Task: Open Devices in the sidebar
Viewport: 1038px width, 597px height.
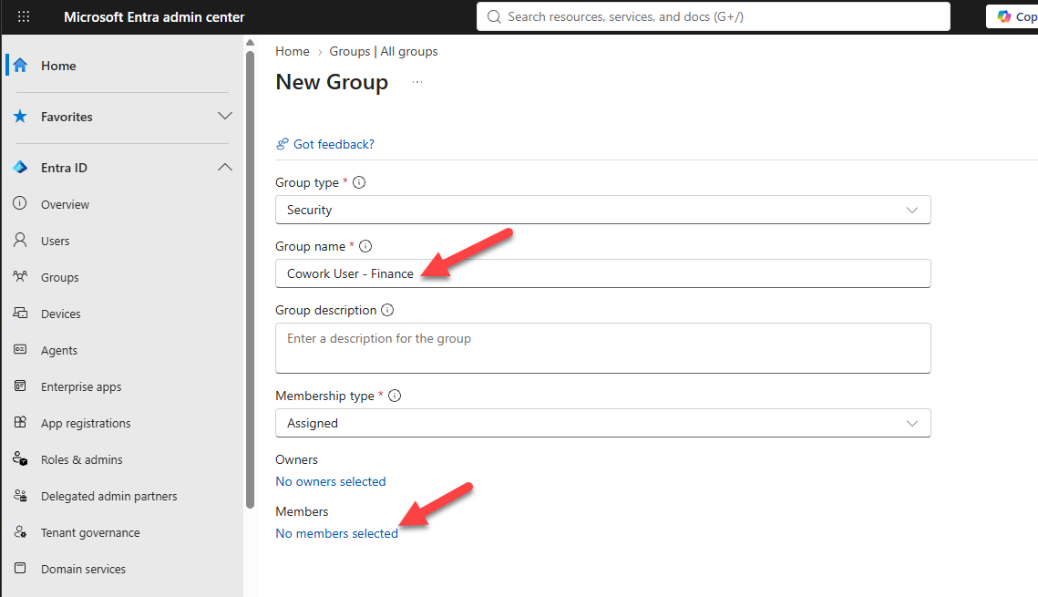Action: click(x=61, y=314)
